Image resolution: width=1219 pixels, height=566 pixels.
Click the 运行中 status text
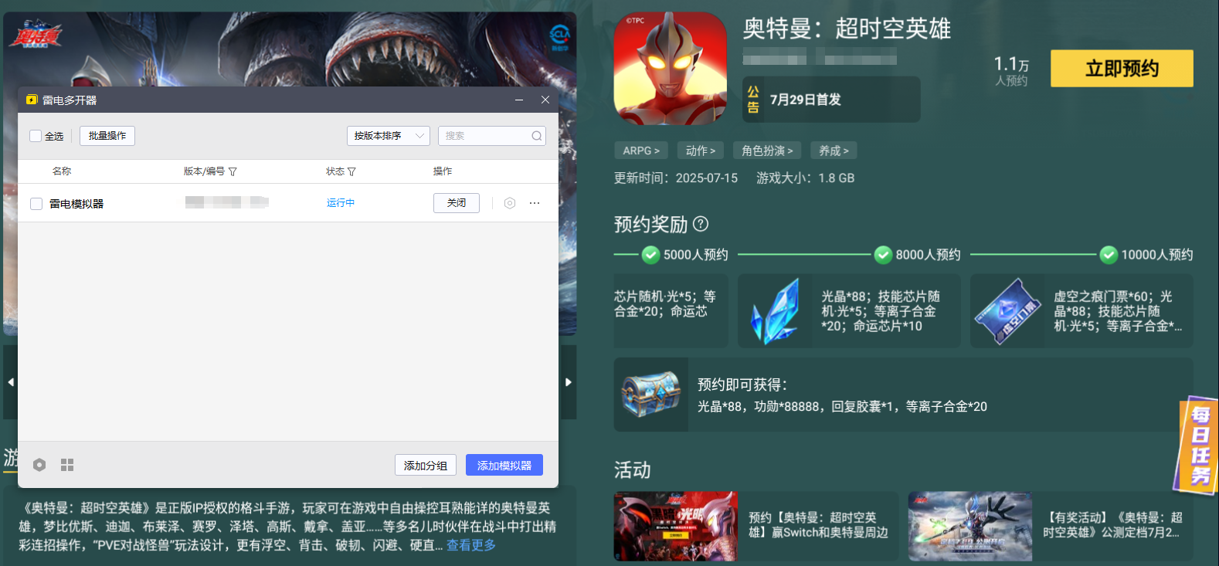(341, 203)
